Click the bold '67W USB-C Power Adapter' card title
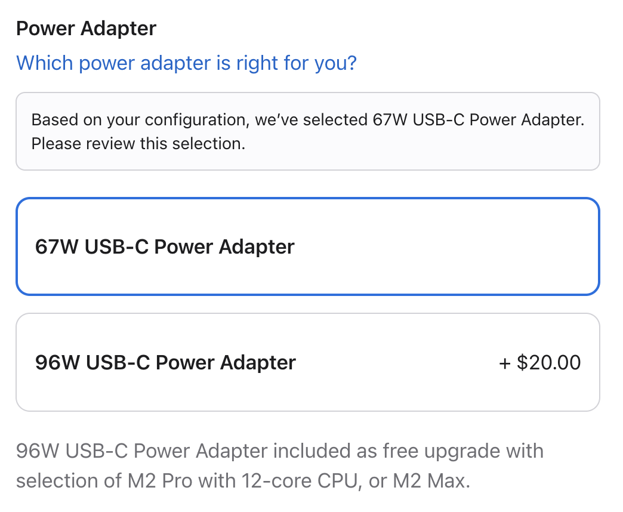 [165, 246]
